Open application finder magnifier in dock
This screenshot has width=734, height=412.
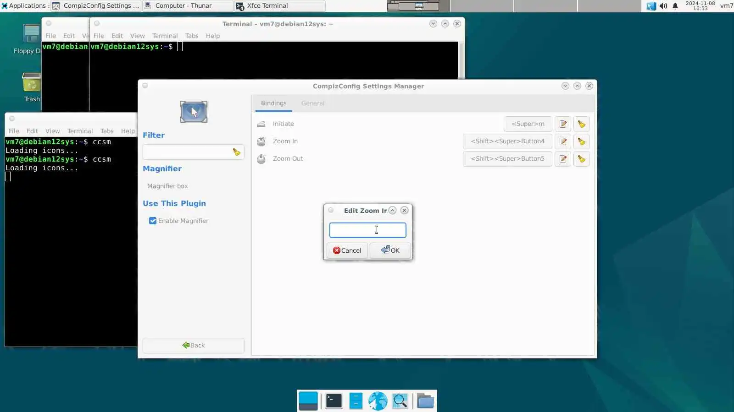[x=400, y=401]
